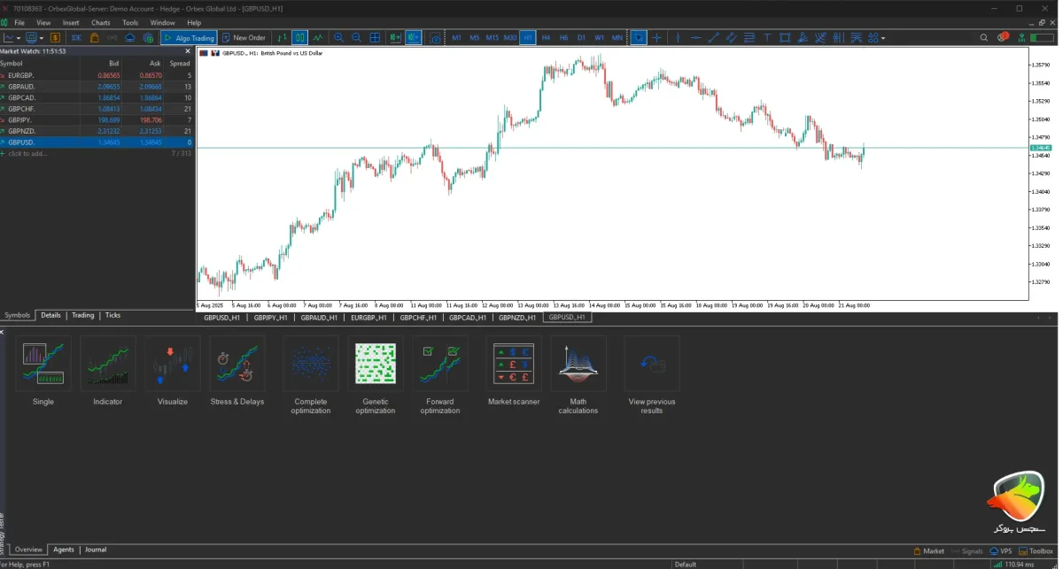The width and height of the screenshot is (1063, 569).
Task: Zoom in on the chart
Action: click(x=339, y=38)
